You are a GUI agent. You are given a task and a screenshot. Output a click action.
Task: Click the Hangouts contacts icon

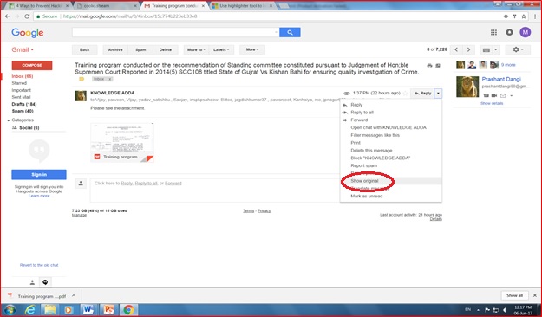tap(32, 282)
